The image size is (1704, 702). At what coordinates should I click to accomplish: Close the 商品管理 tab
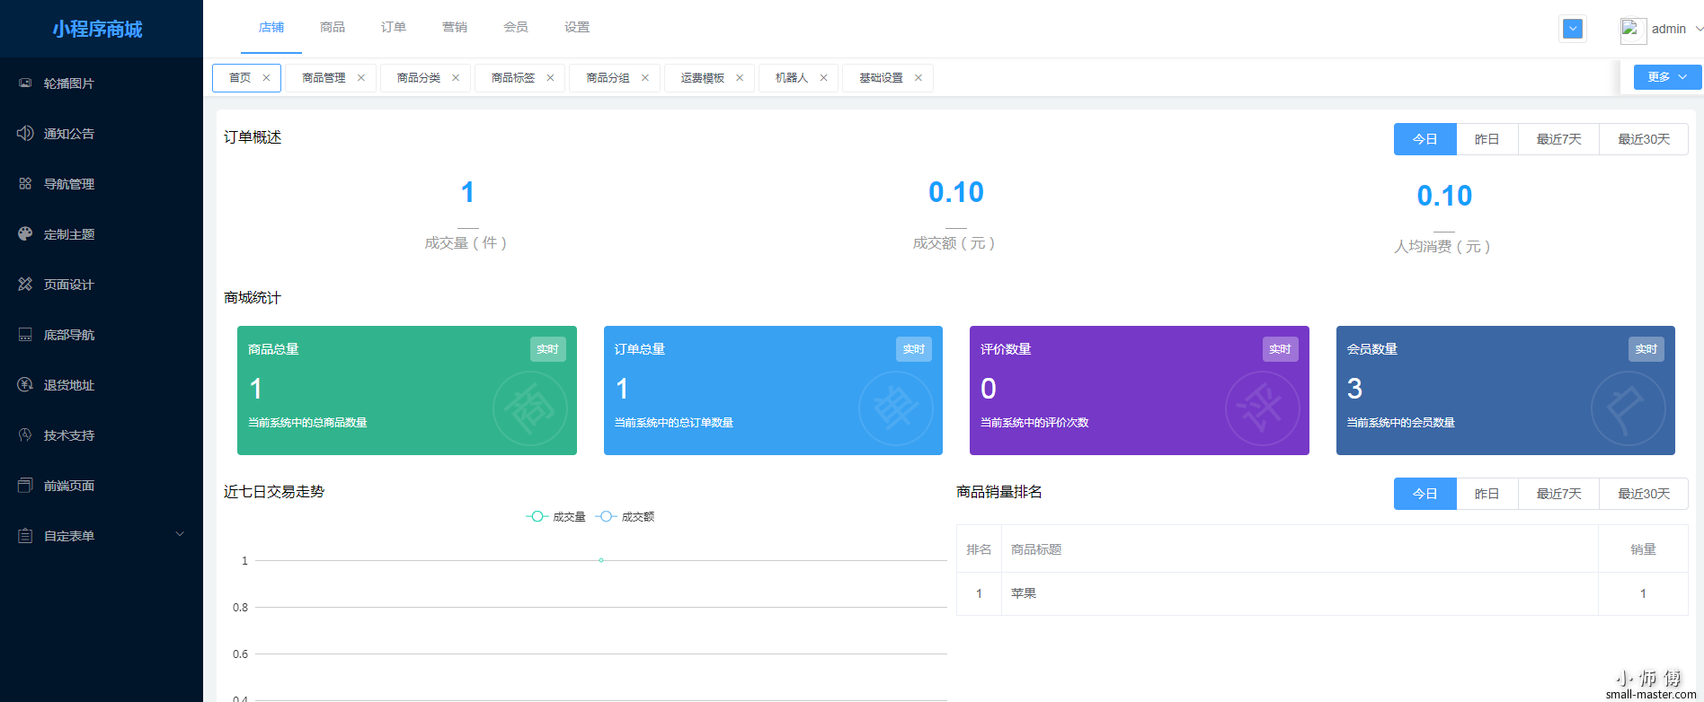361,78
